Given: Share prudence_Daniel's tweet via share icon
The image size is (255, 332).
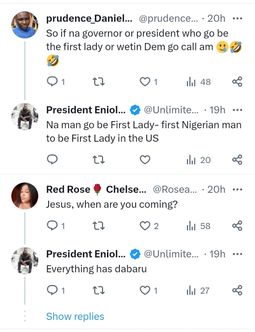Looking at the screenshot, I should pyautogui.click(x=237, y=81).
